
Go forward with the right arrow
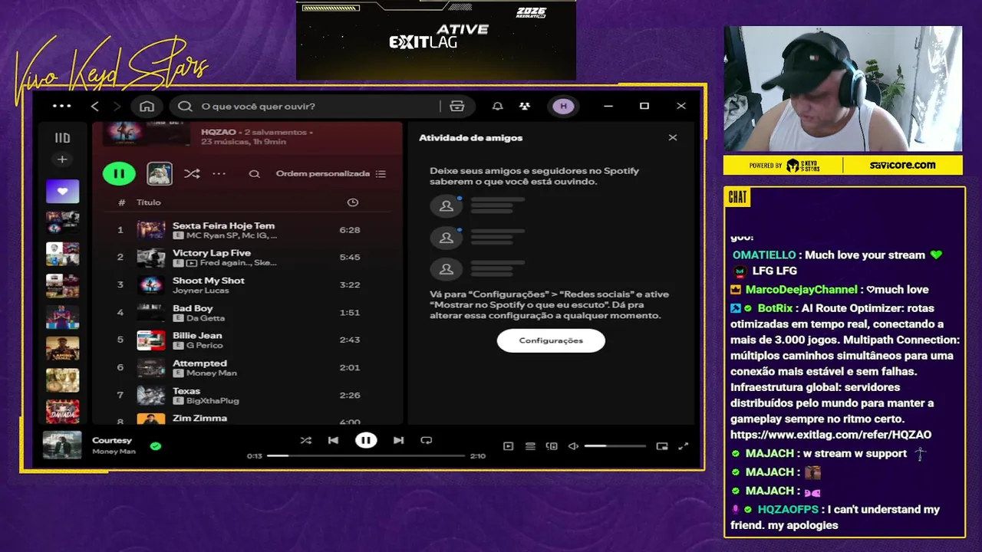coord(117,107)
